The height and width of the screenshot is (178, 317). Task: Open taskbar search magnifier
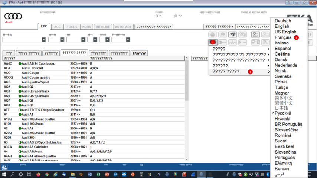13,174
